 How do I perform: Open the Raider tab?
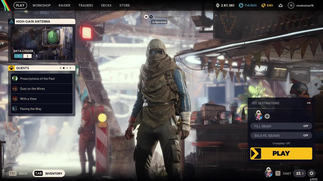[65, 5]
